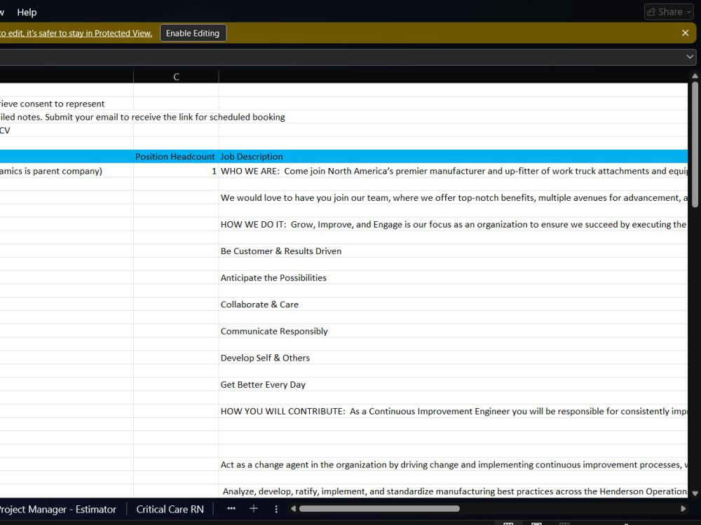Select the 'WHO WE ARE' description cell
The width and height of the screenshot is (701, 525).
pos(454,171)
